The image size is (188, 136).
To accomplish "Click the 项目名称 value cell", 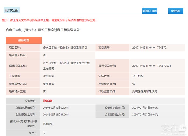I will (x=65, y=48).
